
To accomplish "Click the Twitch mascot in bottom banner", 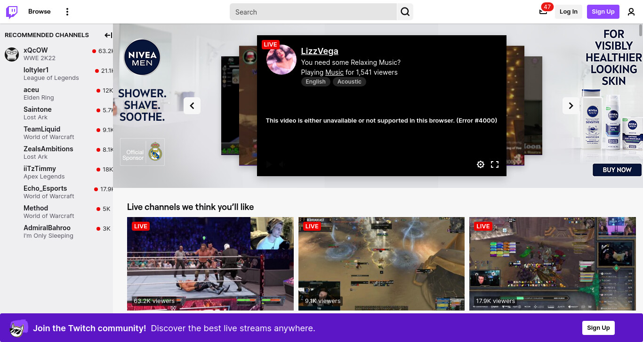I will click(x=19, y=328).
